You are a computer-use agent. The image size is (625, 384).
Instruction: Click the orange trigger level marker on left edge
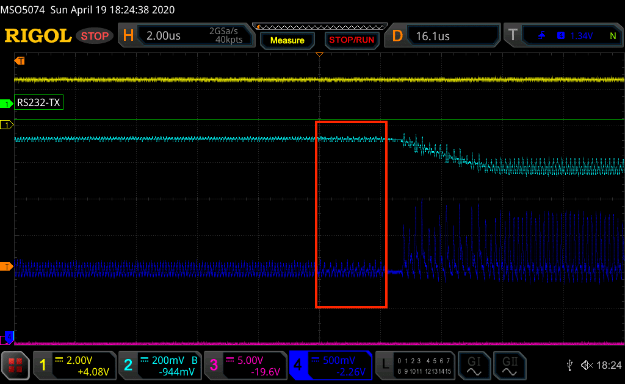(7, 266)
